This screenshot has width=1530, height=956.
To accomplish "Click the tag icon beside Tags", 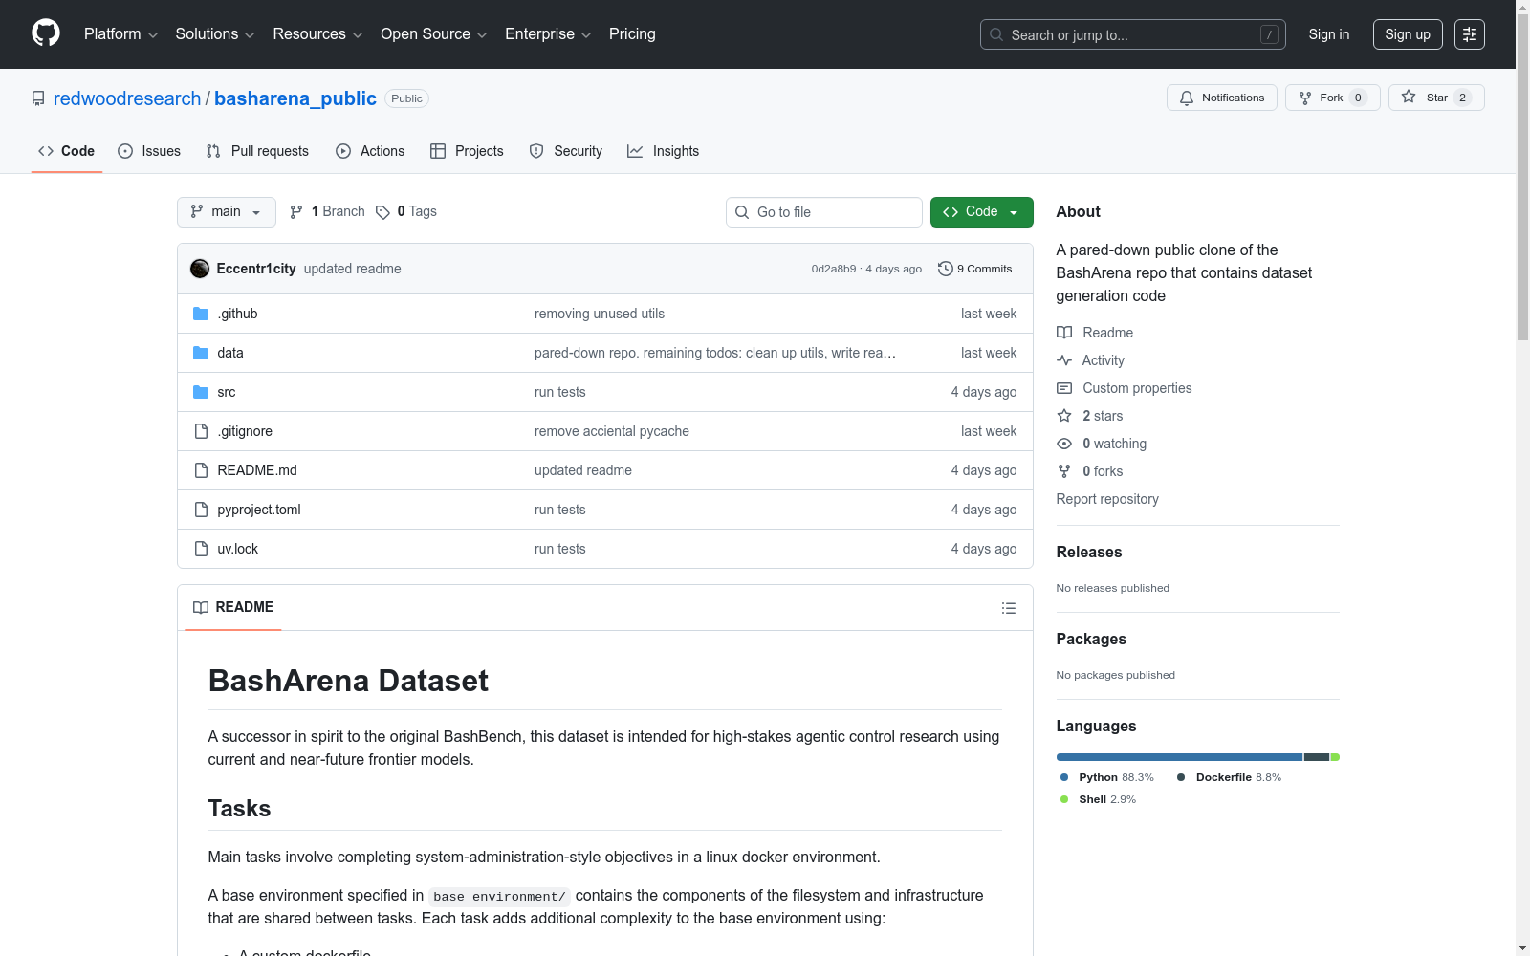I will coord(382,212).
